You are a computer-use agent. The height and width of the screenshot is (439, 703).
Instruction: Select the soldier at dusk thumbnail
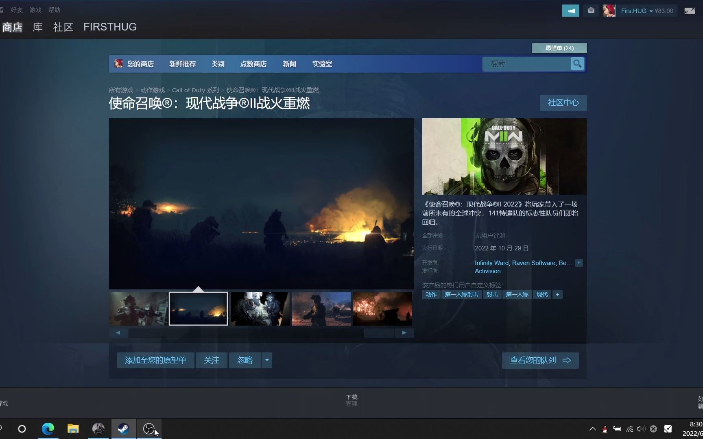pos(321,309)
